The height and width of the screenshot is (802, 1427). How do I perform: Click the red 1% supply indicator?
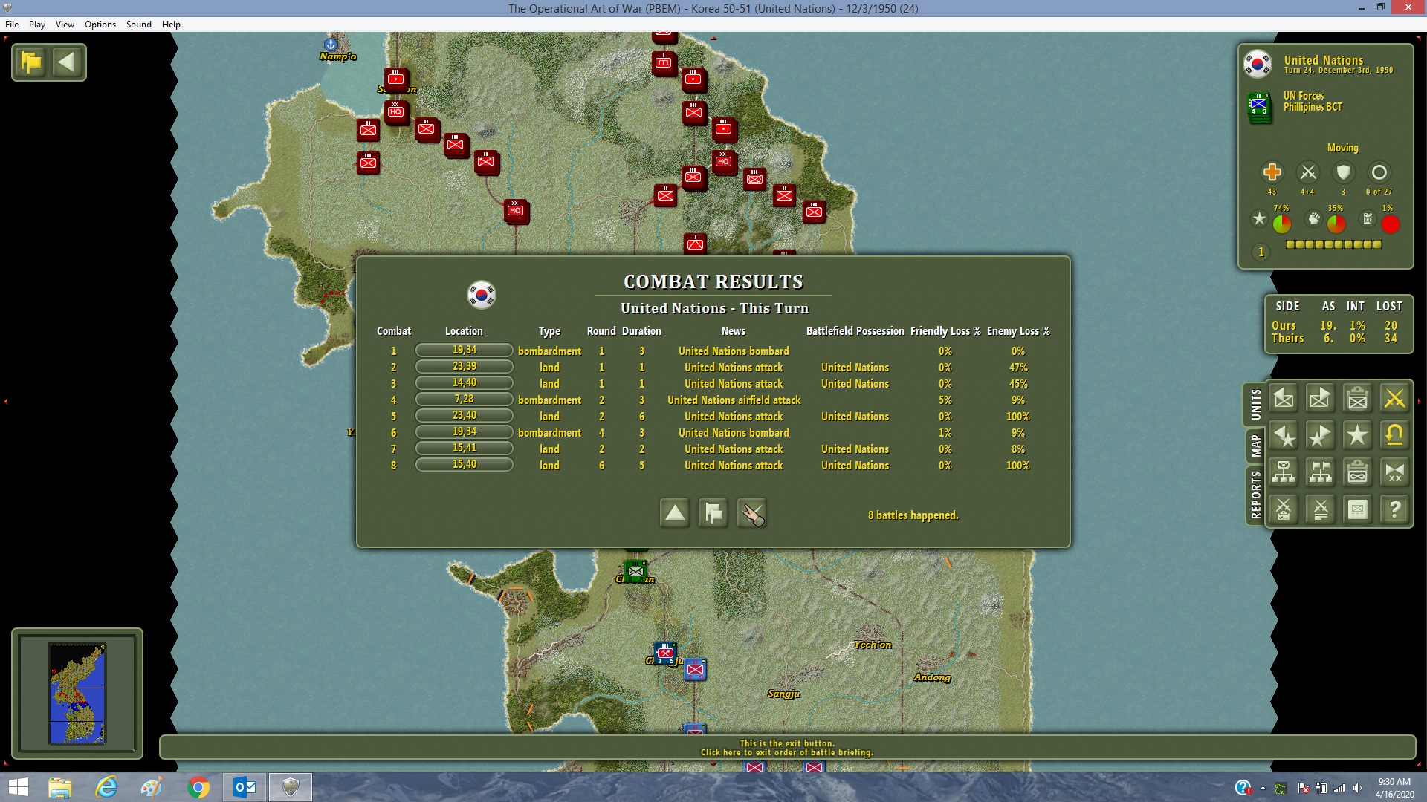click(x=1391, y=224)
